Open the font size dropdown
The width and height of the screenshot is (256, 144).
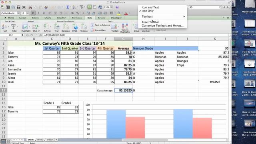[x=28, y=13]
